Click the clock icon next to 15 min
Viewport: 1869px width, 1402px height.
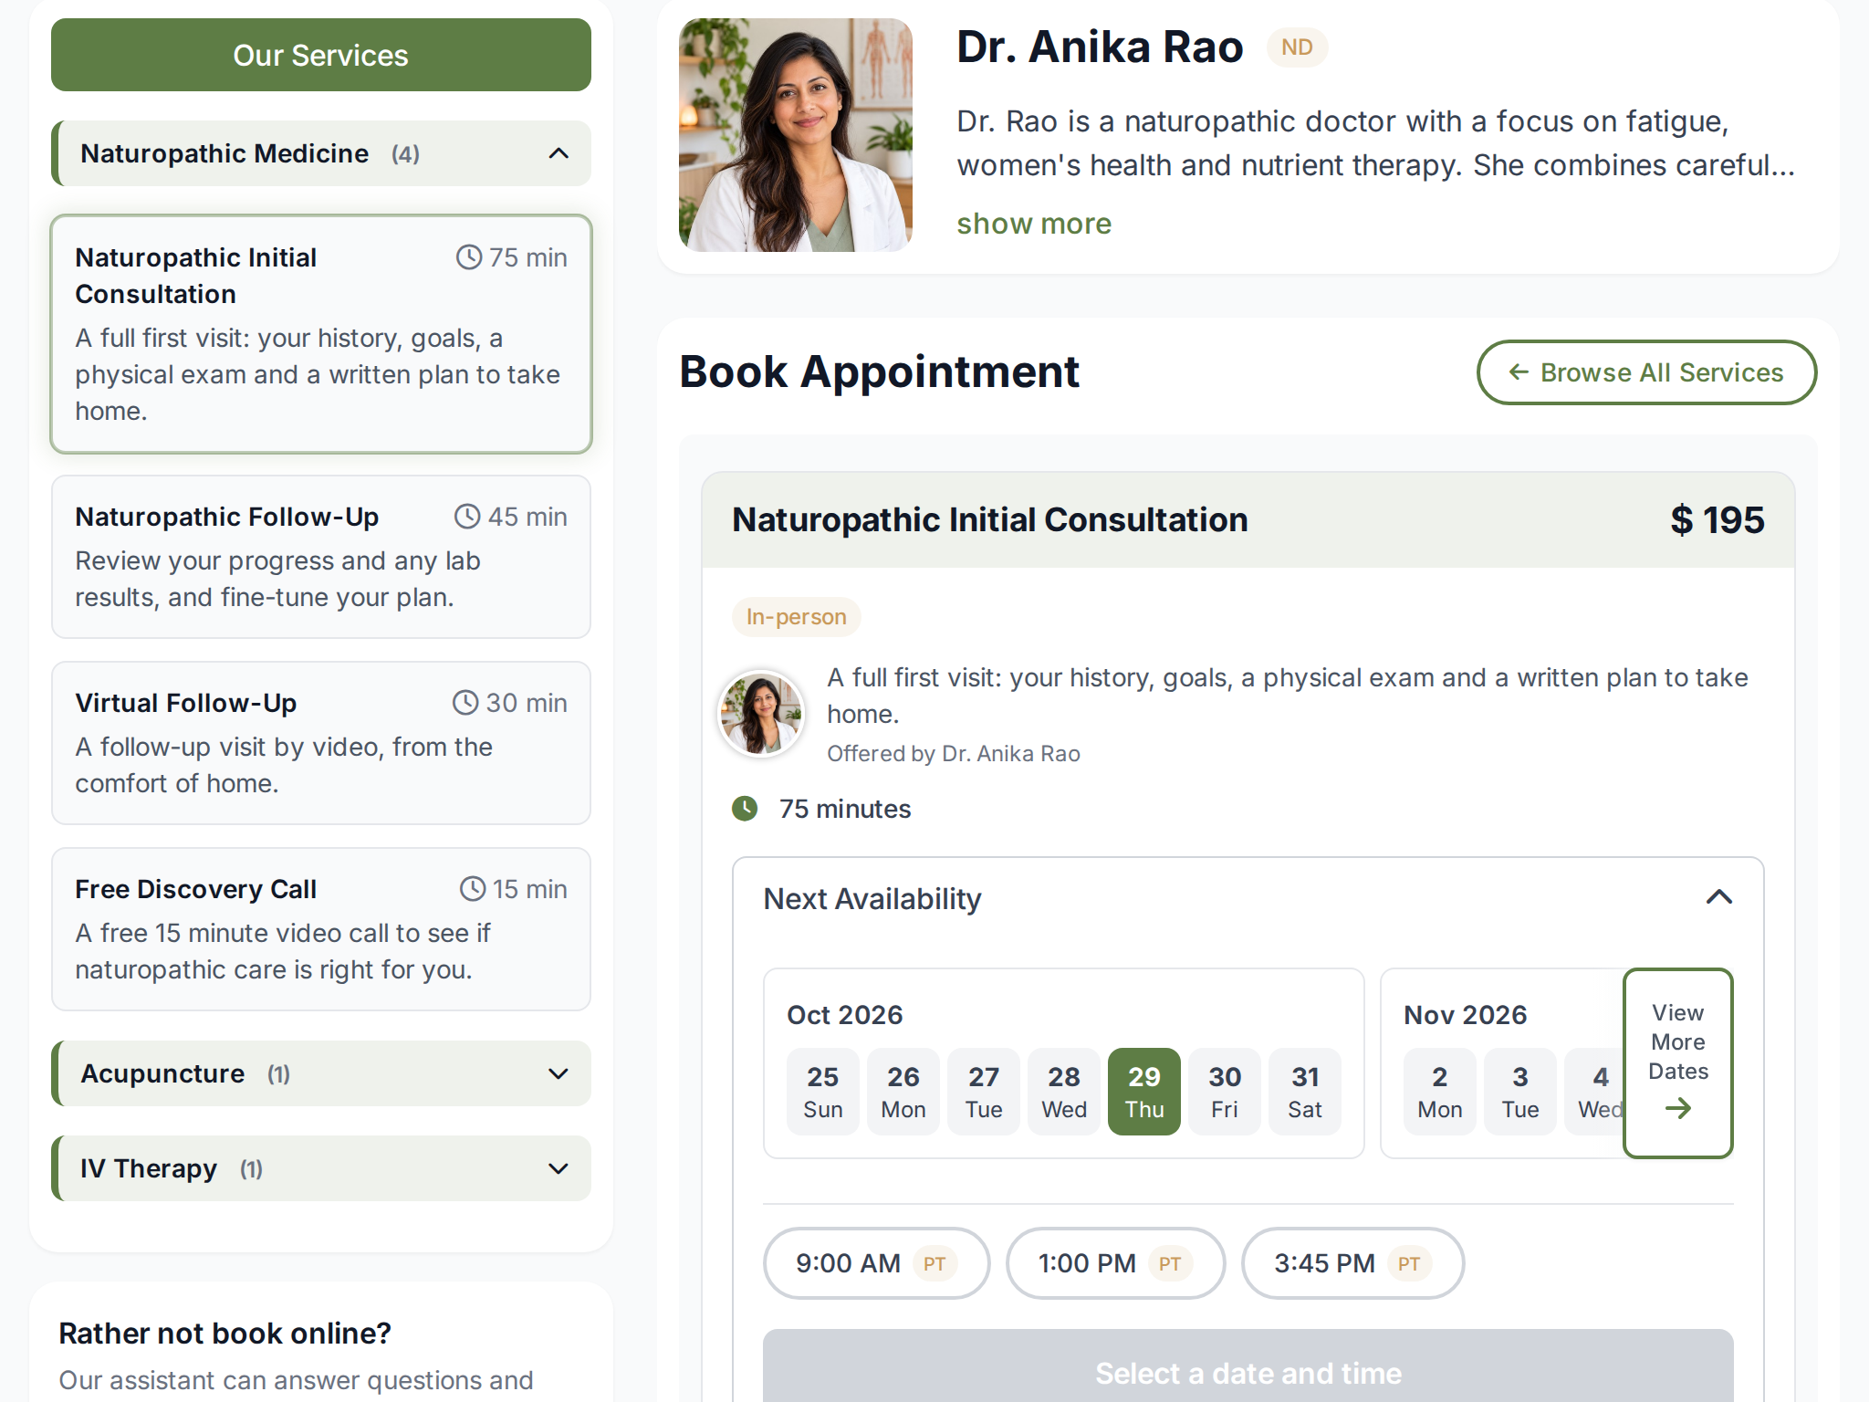473,889
